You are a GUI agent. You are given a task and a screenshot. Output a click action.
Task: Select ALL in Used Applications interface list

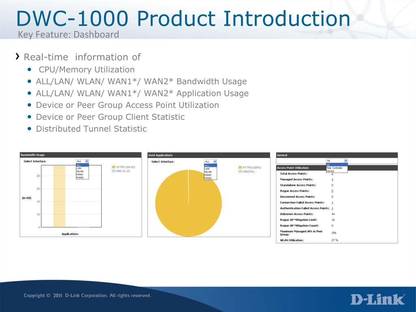click(x=210, y=166)
